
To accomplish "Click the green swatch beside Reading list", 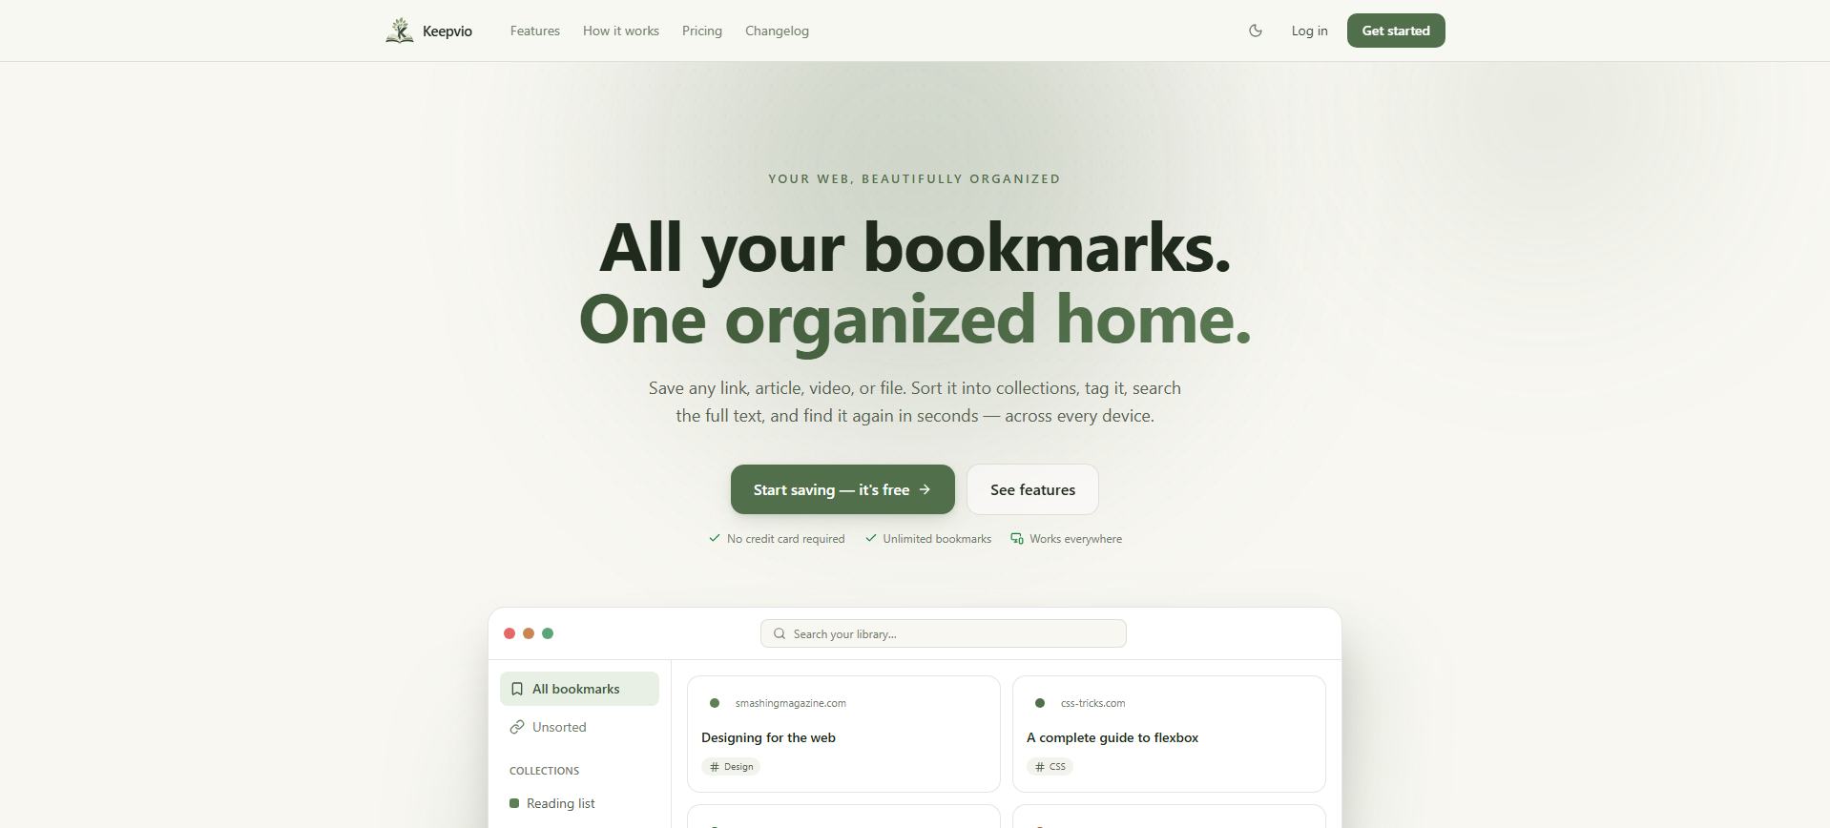I will point(514,803).
